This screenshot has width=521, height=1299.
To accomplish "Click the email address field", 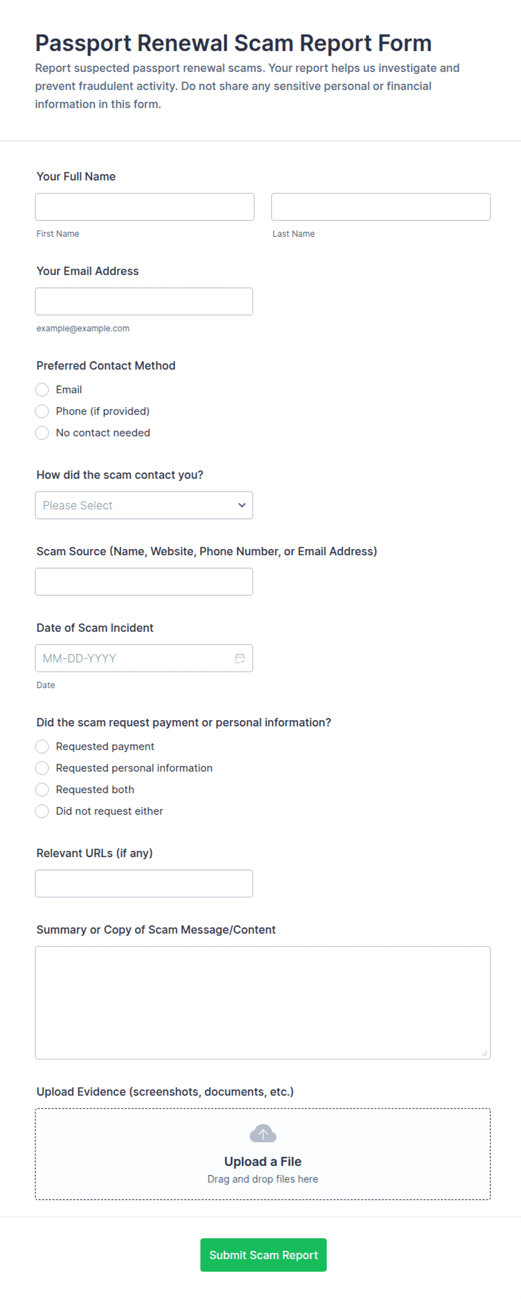I will (144, 301).
